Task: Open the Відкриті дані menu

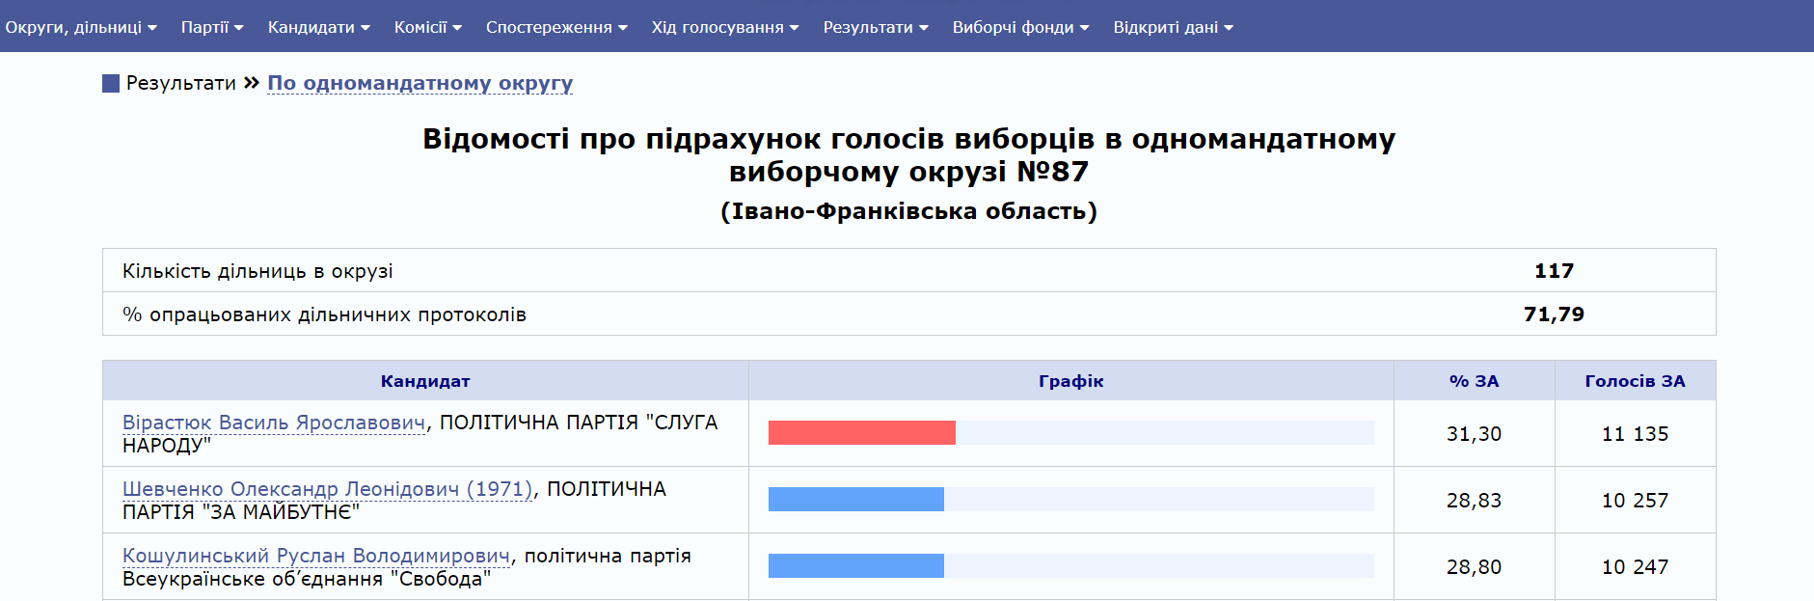Action: point(1173,27)
